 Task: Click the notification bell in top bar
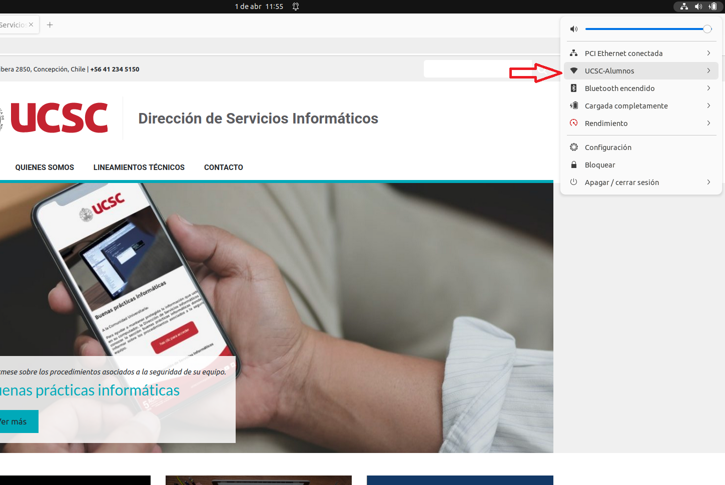pyautogui.click(x=296, y=6)
